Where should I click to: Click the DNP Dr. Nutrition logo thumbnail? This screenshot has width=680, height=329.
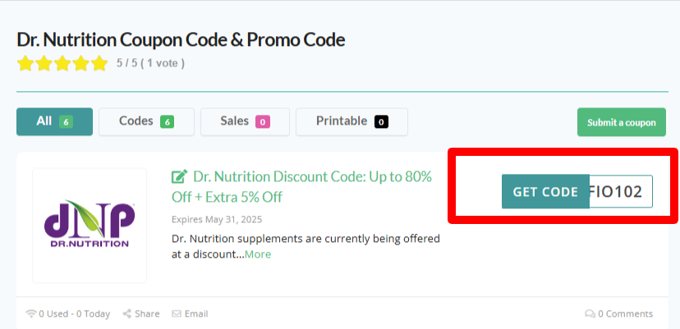pyautogui.click(x=90, y=226)
